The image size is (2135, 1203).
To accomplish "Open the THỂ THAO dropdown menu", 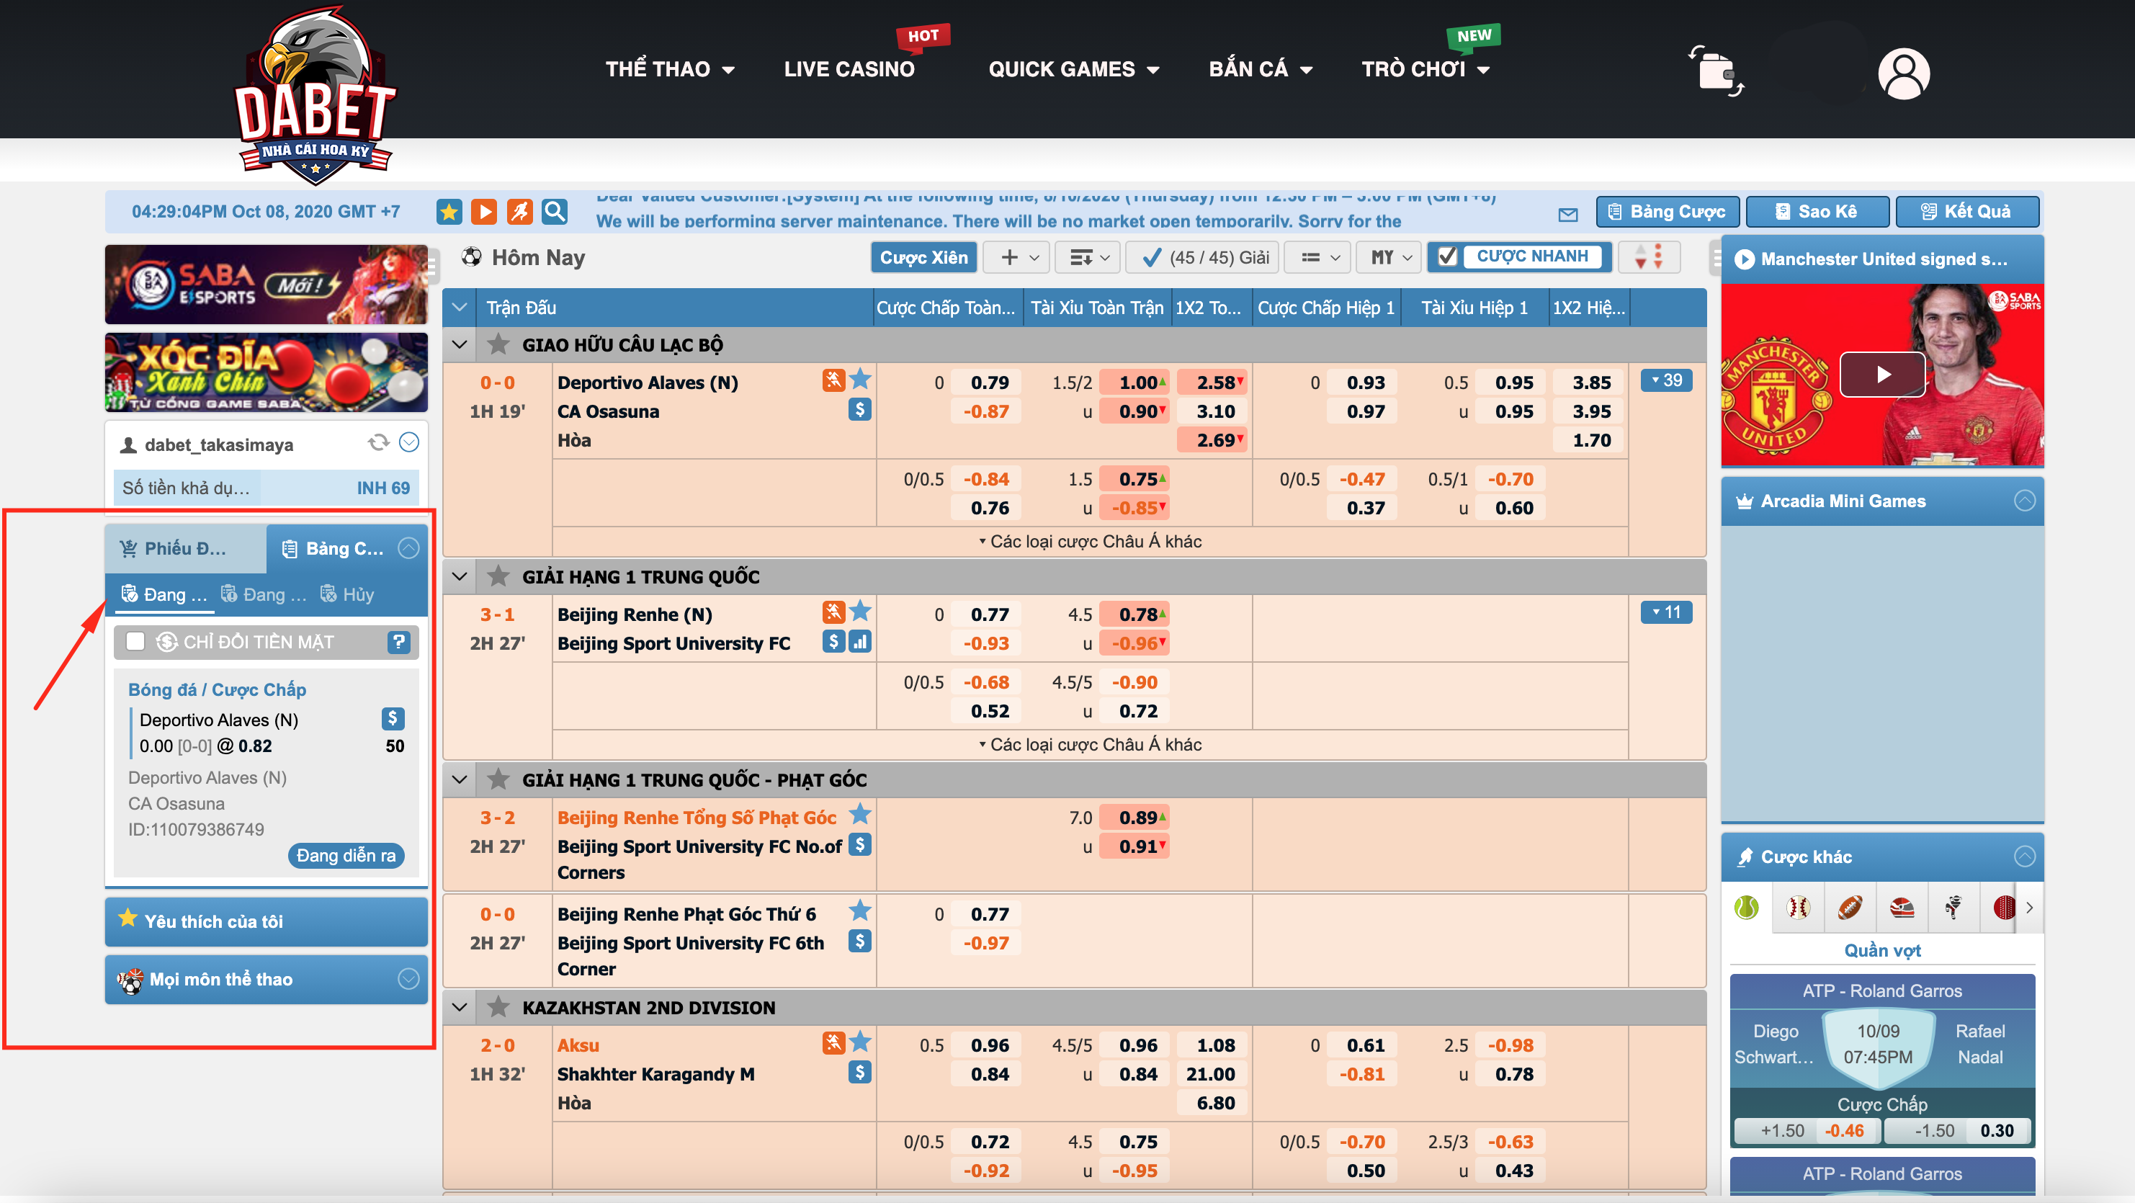I will pyautogui.click(x=670, y=69).
